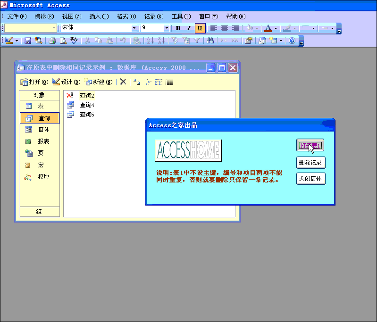This screenshot has height=322, width=377.
Task: Expand the line color dropdown arrow
Action: (294, 28)
